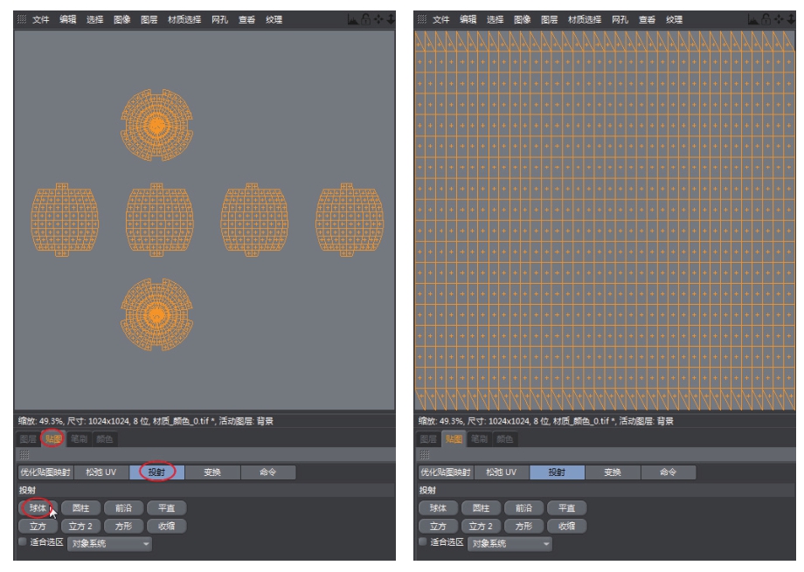Switch to the 颜色 tab in left panel

104,438
